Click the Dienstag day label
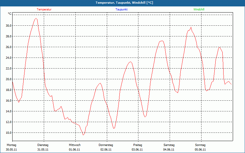This screenshot has width=245, height=153. pyautogui.click(x=43, y=145)
